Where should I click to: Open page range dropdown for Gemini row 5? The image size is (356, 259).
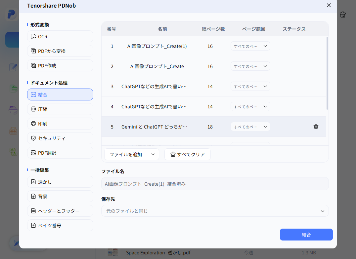pos(250,127)
